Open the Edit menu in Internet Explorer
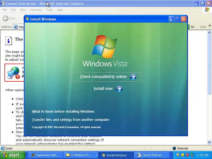 13,10
